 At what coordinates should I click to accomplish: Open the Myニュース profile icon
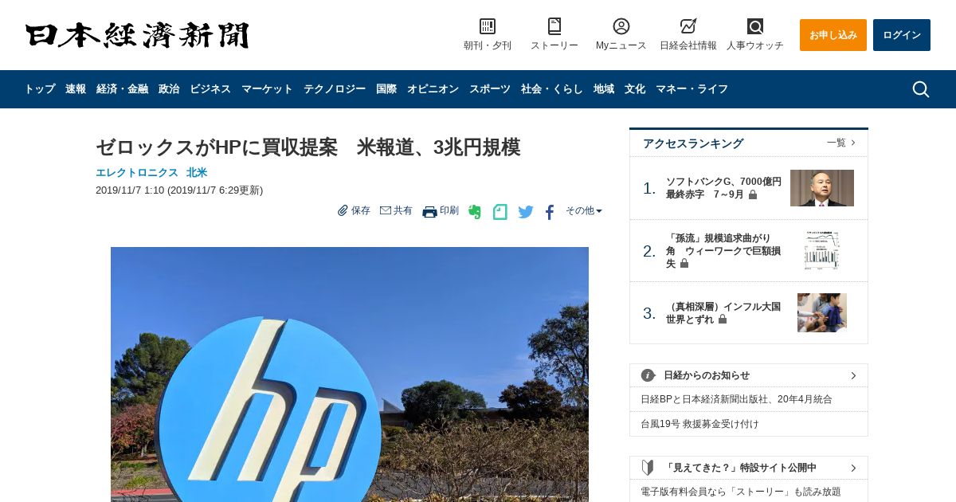621,26
